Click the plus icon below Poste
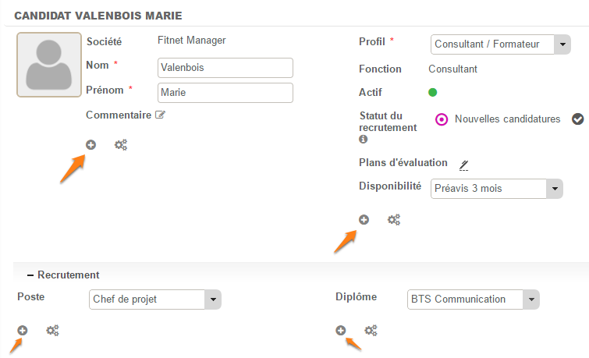The height and width of the screenshot is (358, 589). coord(23,330)
